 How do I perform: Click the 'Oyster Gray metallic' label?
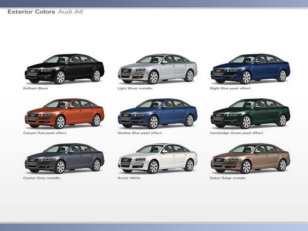tap(42, 178)
